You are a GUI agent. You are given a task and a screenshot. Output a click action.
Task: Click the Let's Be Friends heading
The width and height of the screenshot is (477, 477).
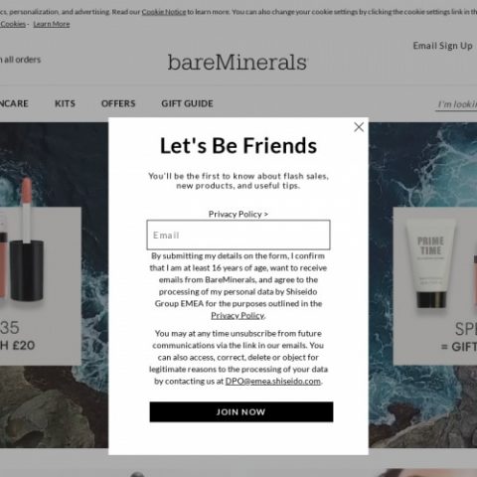238,146
